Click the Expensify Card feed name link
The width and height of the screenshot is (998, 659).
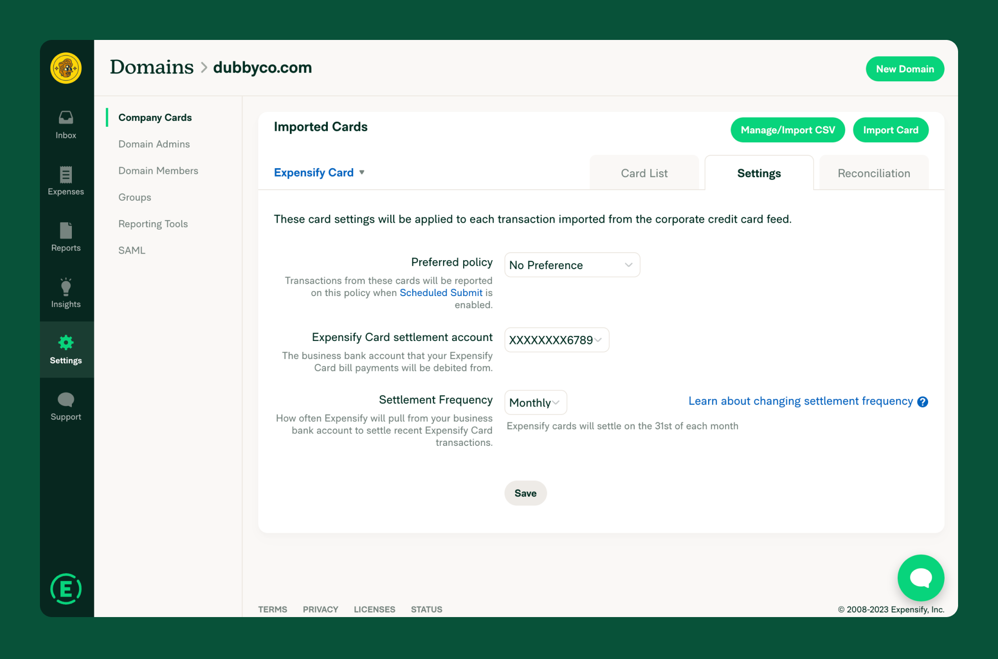click(x=313, y=172)
